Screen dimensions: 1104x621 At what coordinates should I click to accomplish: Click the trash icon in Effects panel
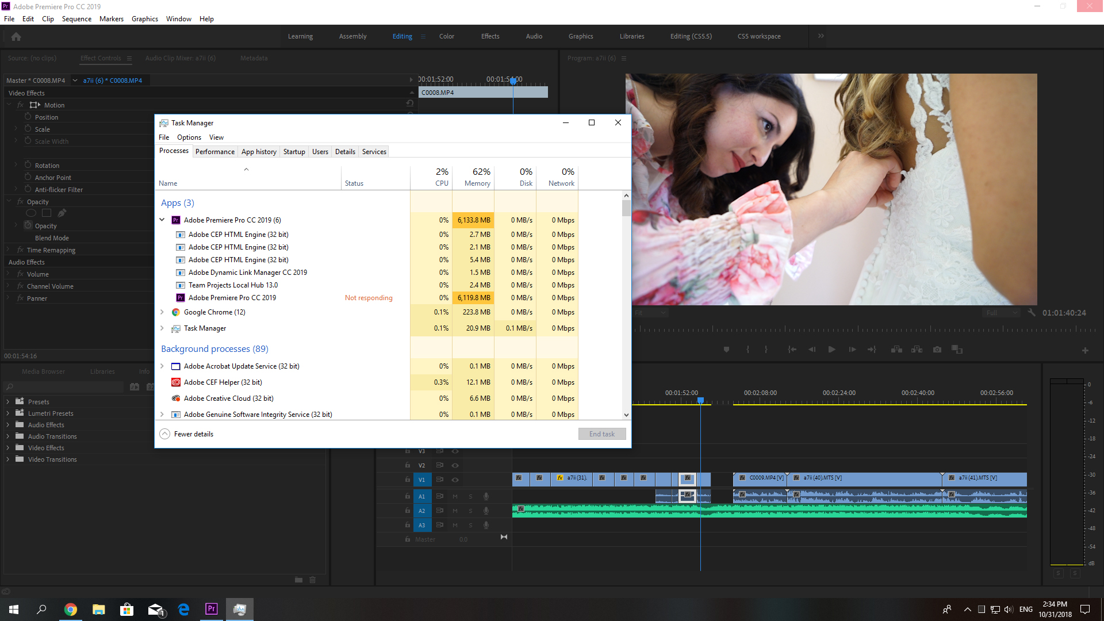(x=313, y=580)
